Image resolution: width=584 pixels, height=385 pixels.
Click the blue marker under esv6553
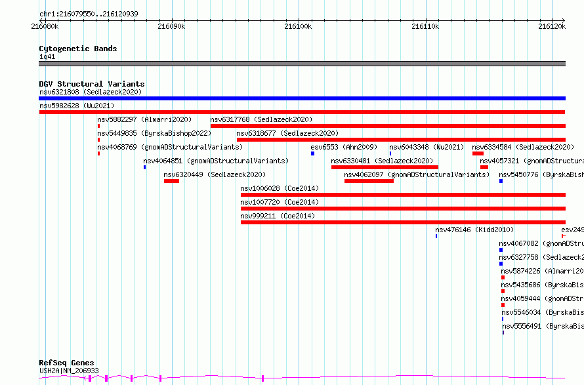click(x=312, y=153)
